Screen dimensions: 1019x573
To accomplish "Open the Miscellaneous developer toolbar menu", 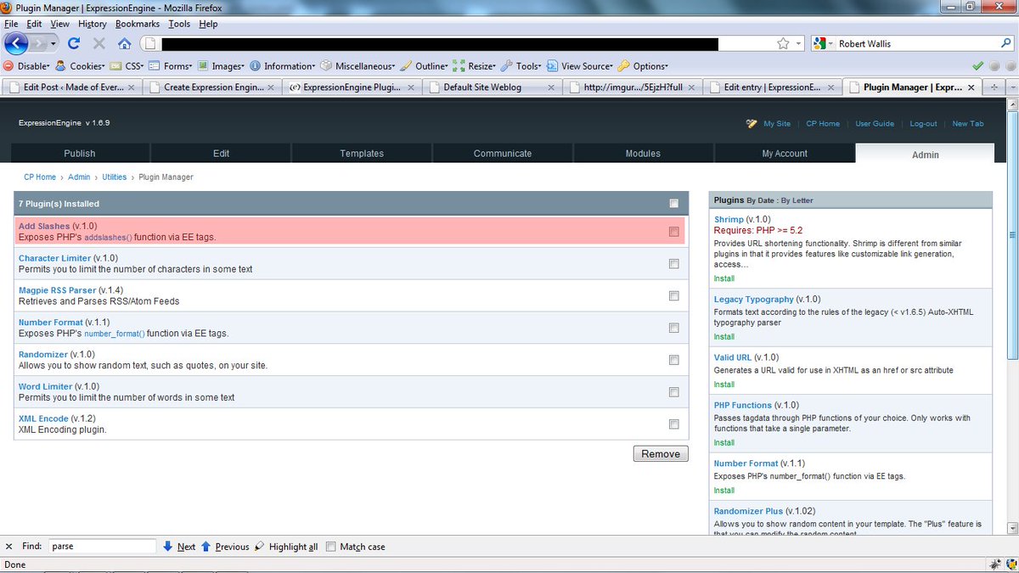I will [x=358, y=65].
